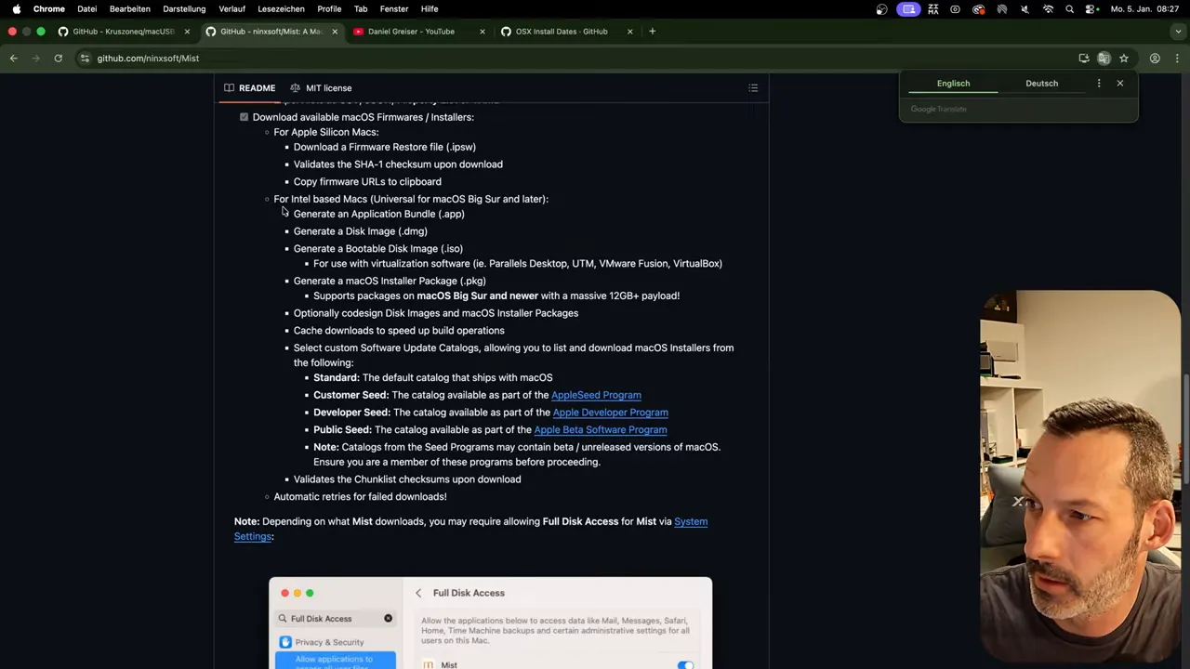Open the Translate popup options menu
Image resolution: width=1190 pixels, height=669 pixels.
(x=1099, y=83)
